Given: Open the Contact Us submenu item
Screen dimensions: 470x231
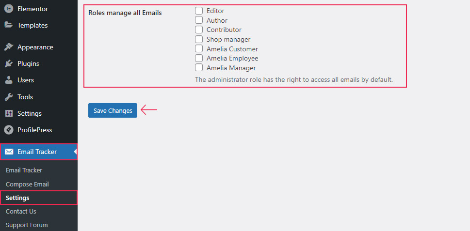Looking at the screenshot, I should pyautogui.click(x=21, y=211).
